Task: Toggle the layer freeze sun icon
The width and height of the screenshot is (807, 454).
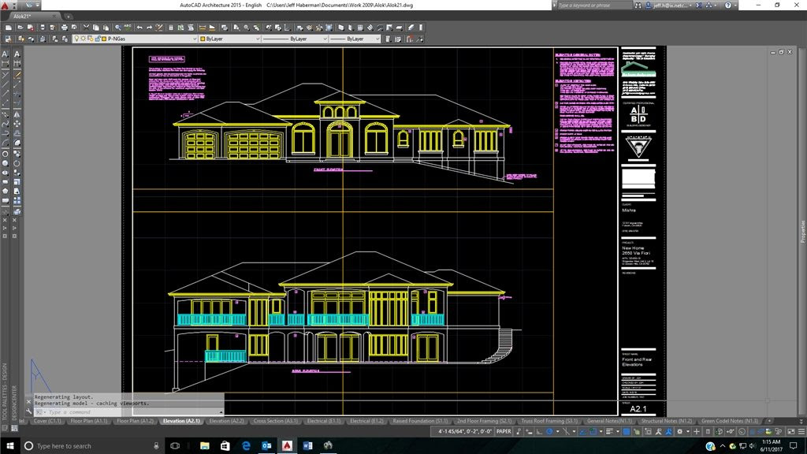Action: pyautogui.click(x=84, y=38)
